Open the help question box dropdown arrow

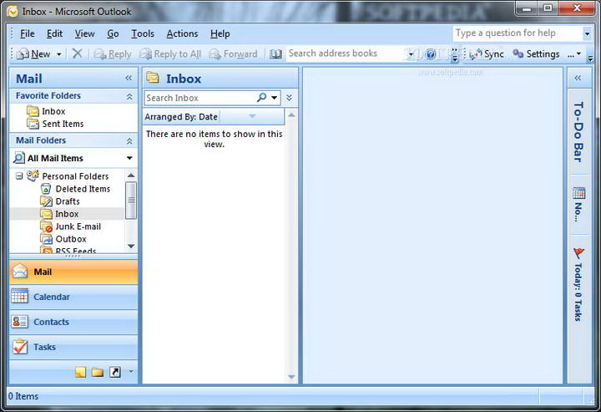click(x=587, y=33)
